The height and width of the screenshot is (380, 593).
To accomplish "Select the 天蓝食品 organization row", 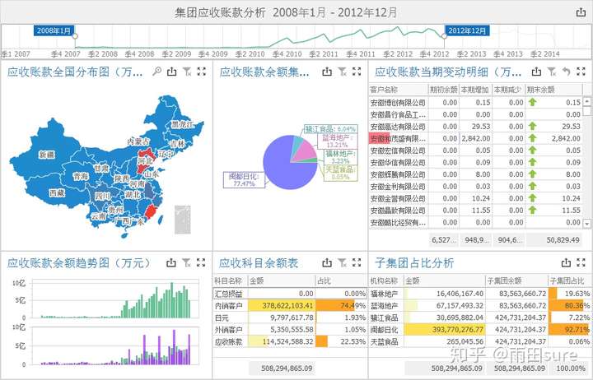I will pos(479,342).
